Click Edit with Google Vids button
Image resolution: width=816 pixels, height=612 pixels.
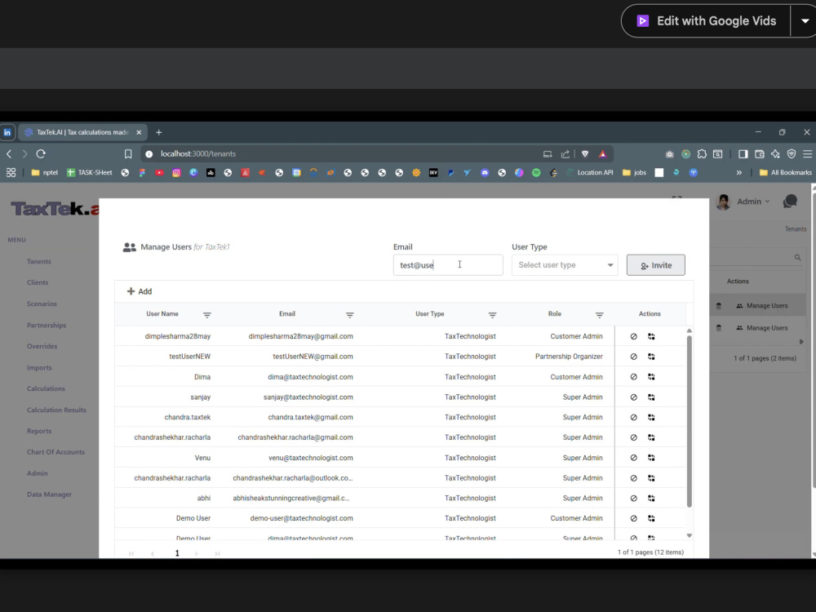(706, 21)
